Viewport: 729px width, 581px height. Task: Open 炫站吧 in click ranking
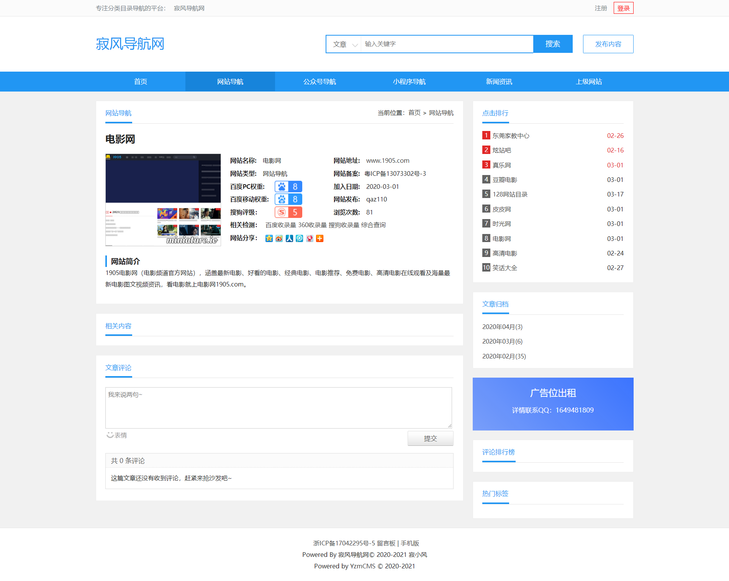[501, 150]
